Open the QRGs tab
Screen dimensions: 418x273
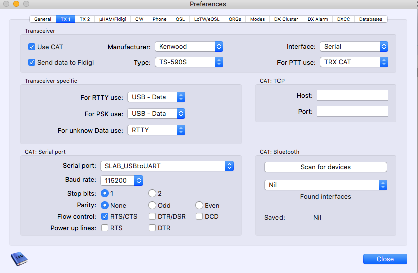[235, 19]
